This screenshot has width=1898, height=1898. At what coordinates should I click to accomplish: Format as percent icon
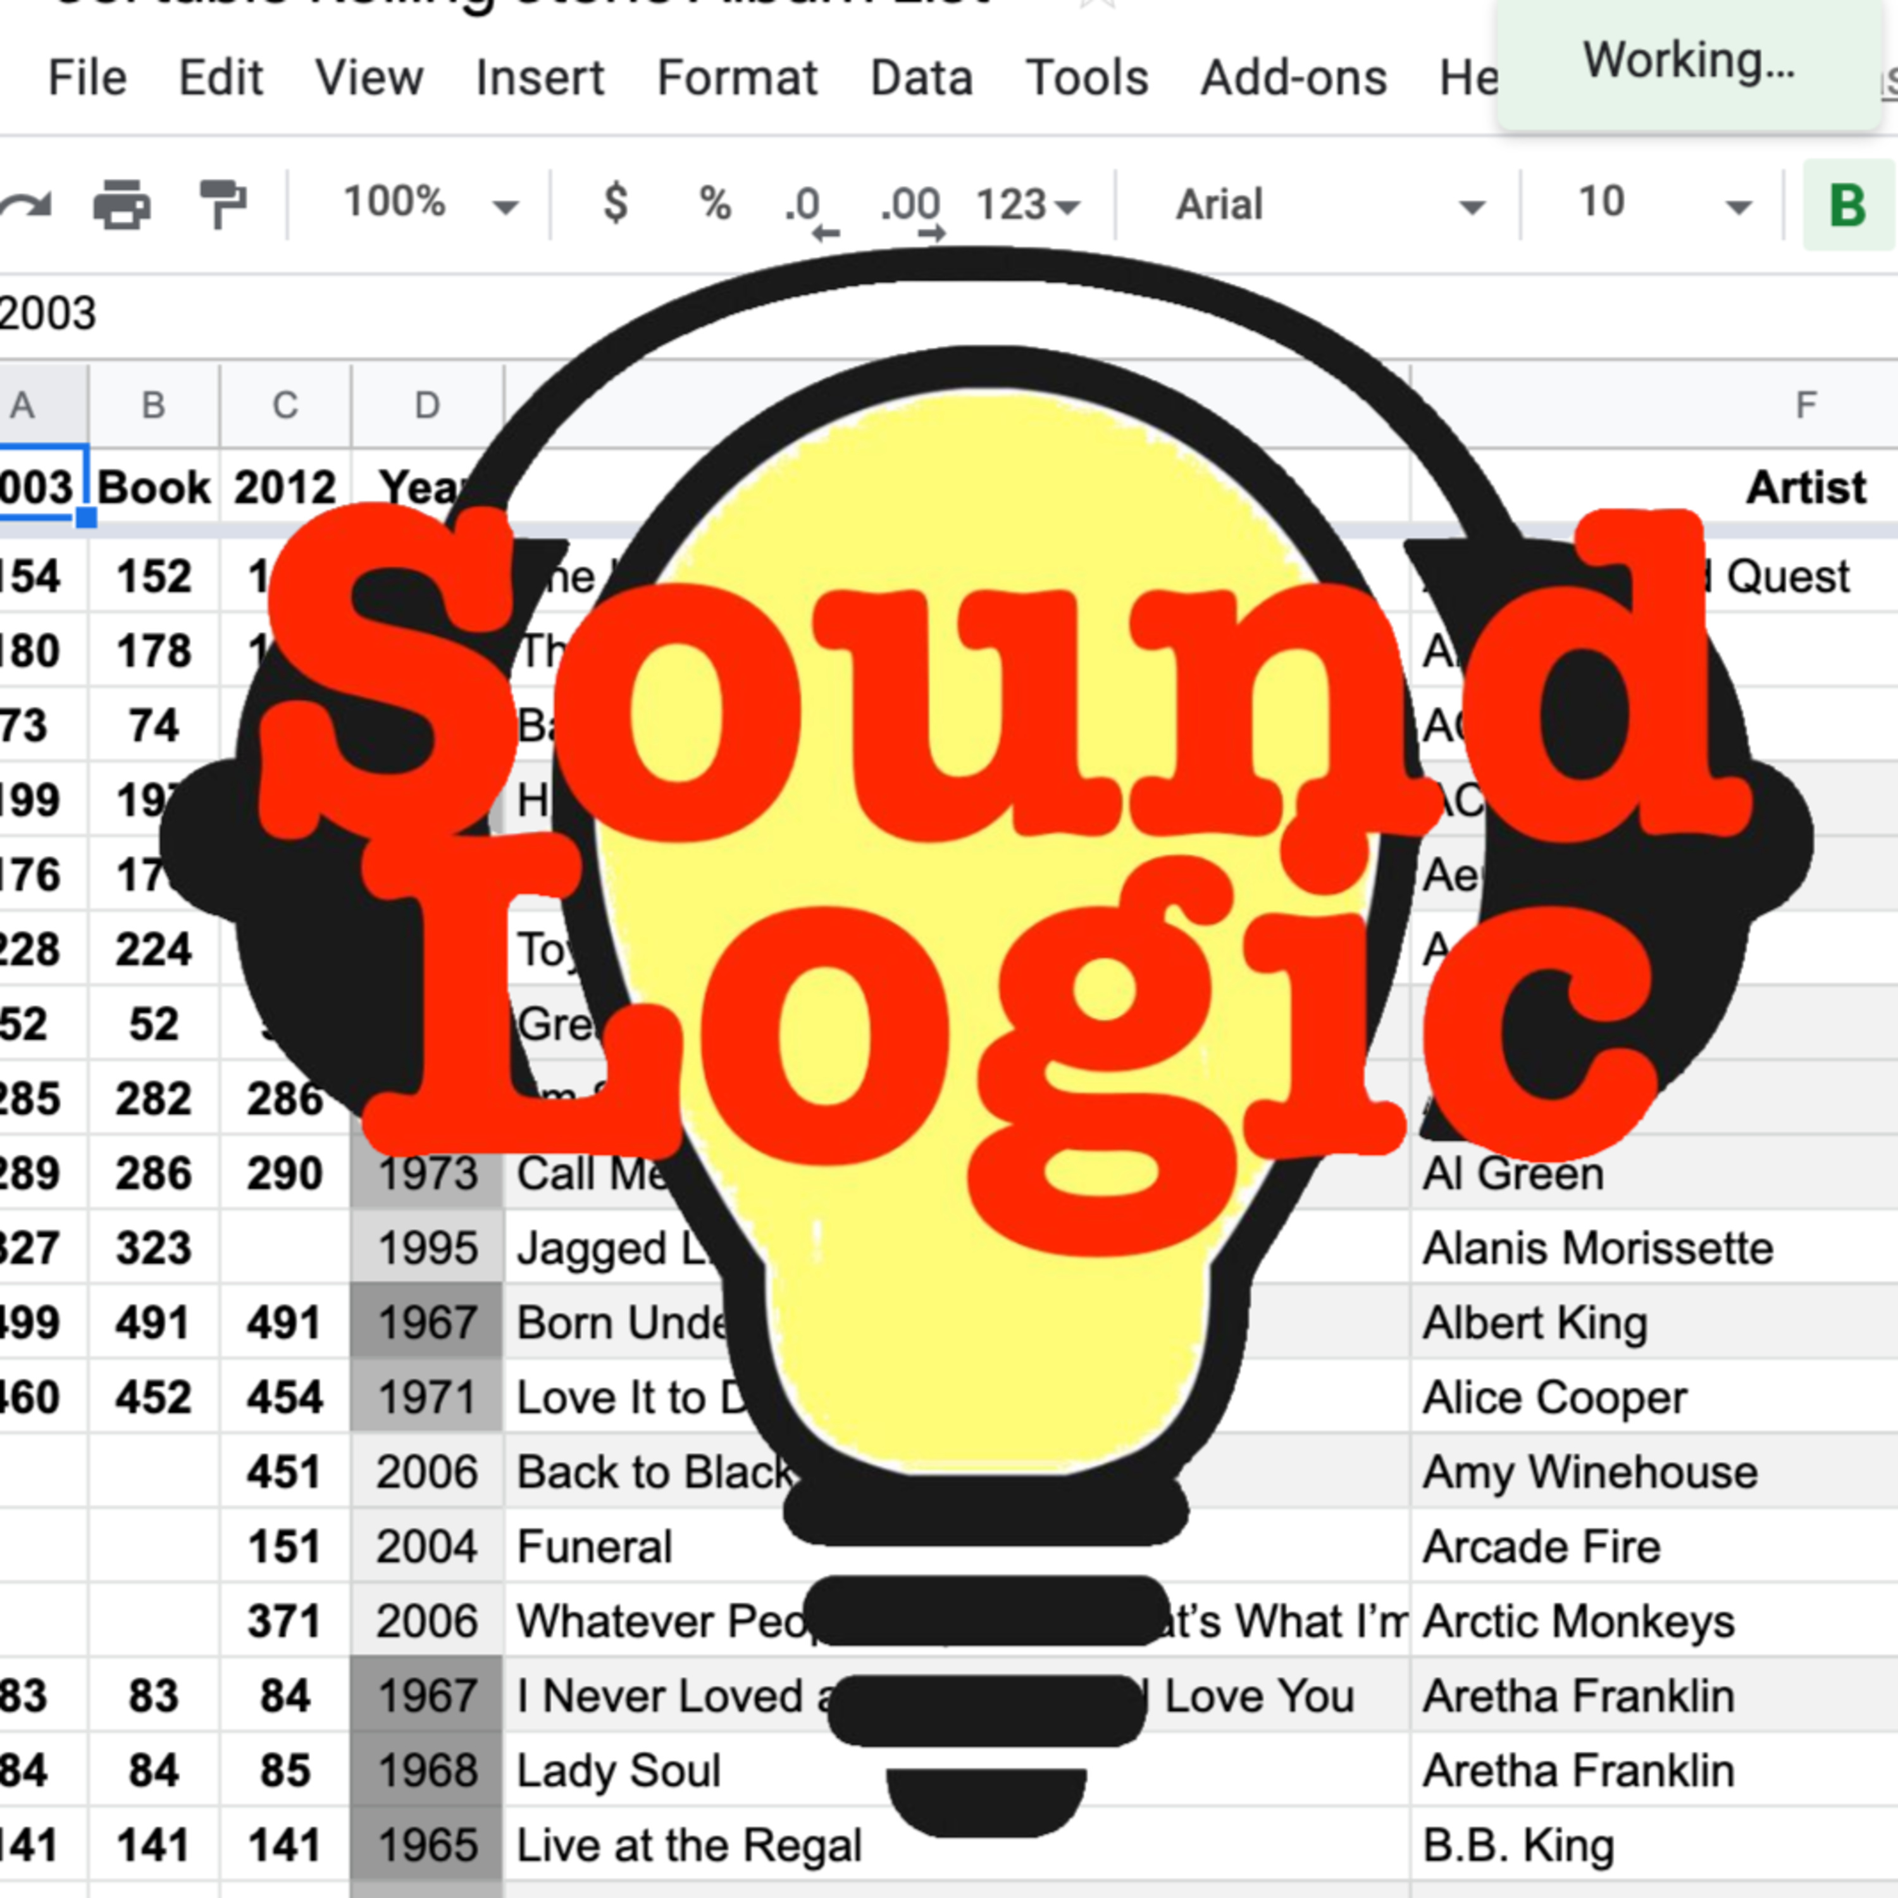[x=714, y=204]
